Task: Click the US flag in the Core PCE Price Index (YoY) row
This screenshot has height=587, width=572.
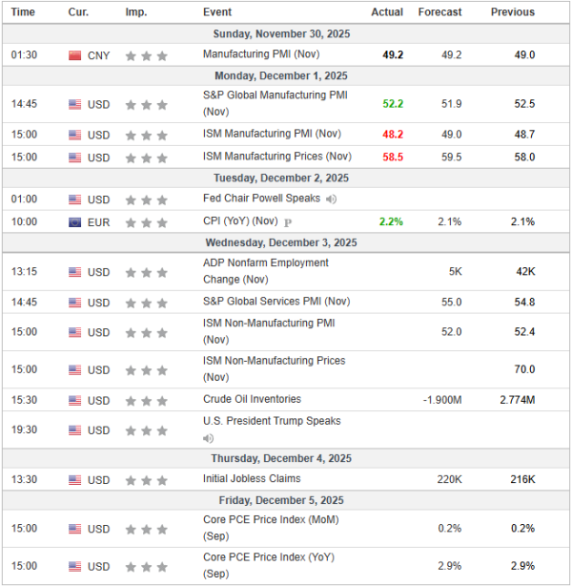Action: 75,566
